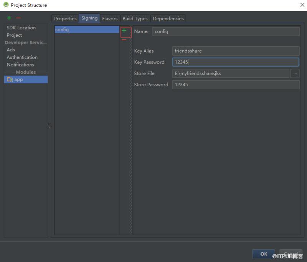Screen dimensions: 307x262
Task: Remove the selected signing config
Action: click(124, 40)
